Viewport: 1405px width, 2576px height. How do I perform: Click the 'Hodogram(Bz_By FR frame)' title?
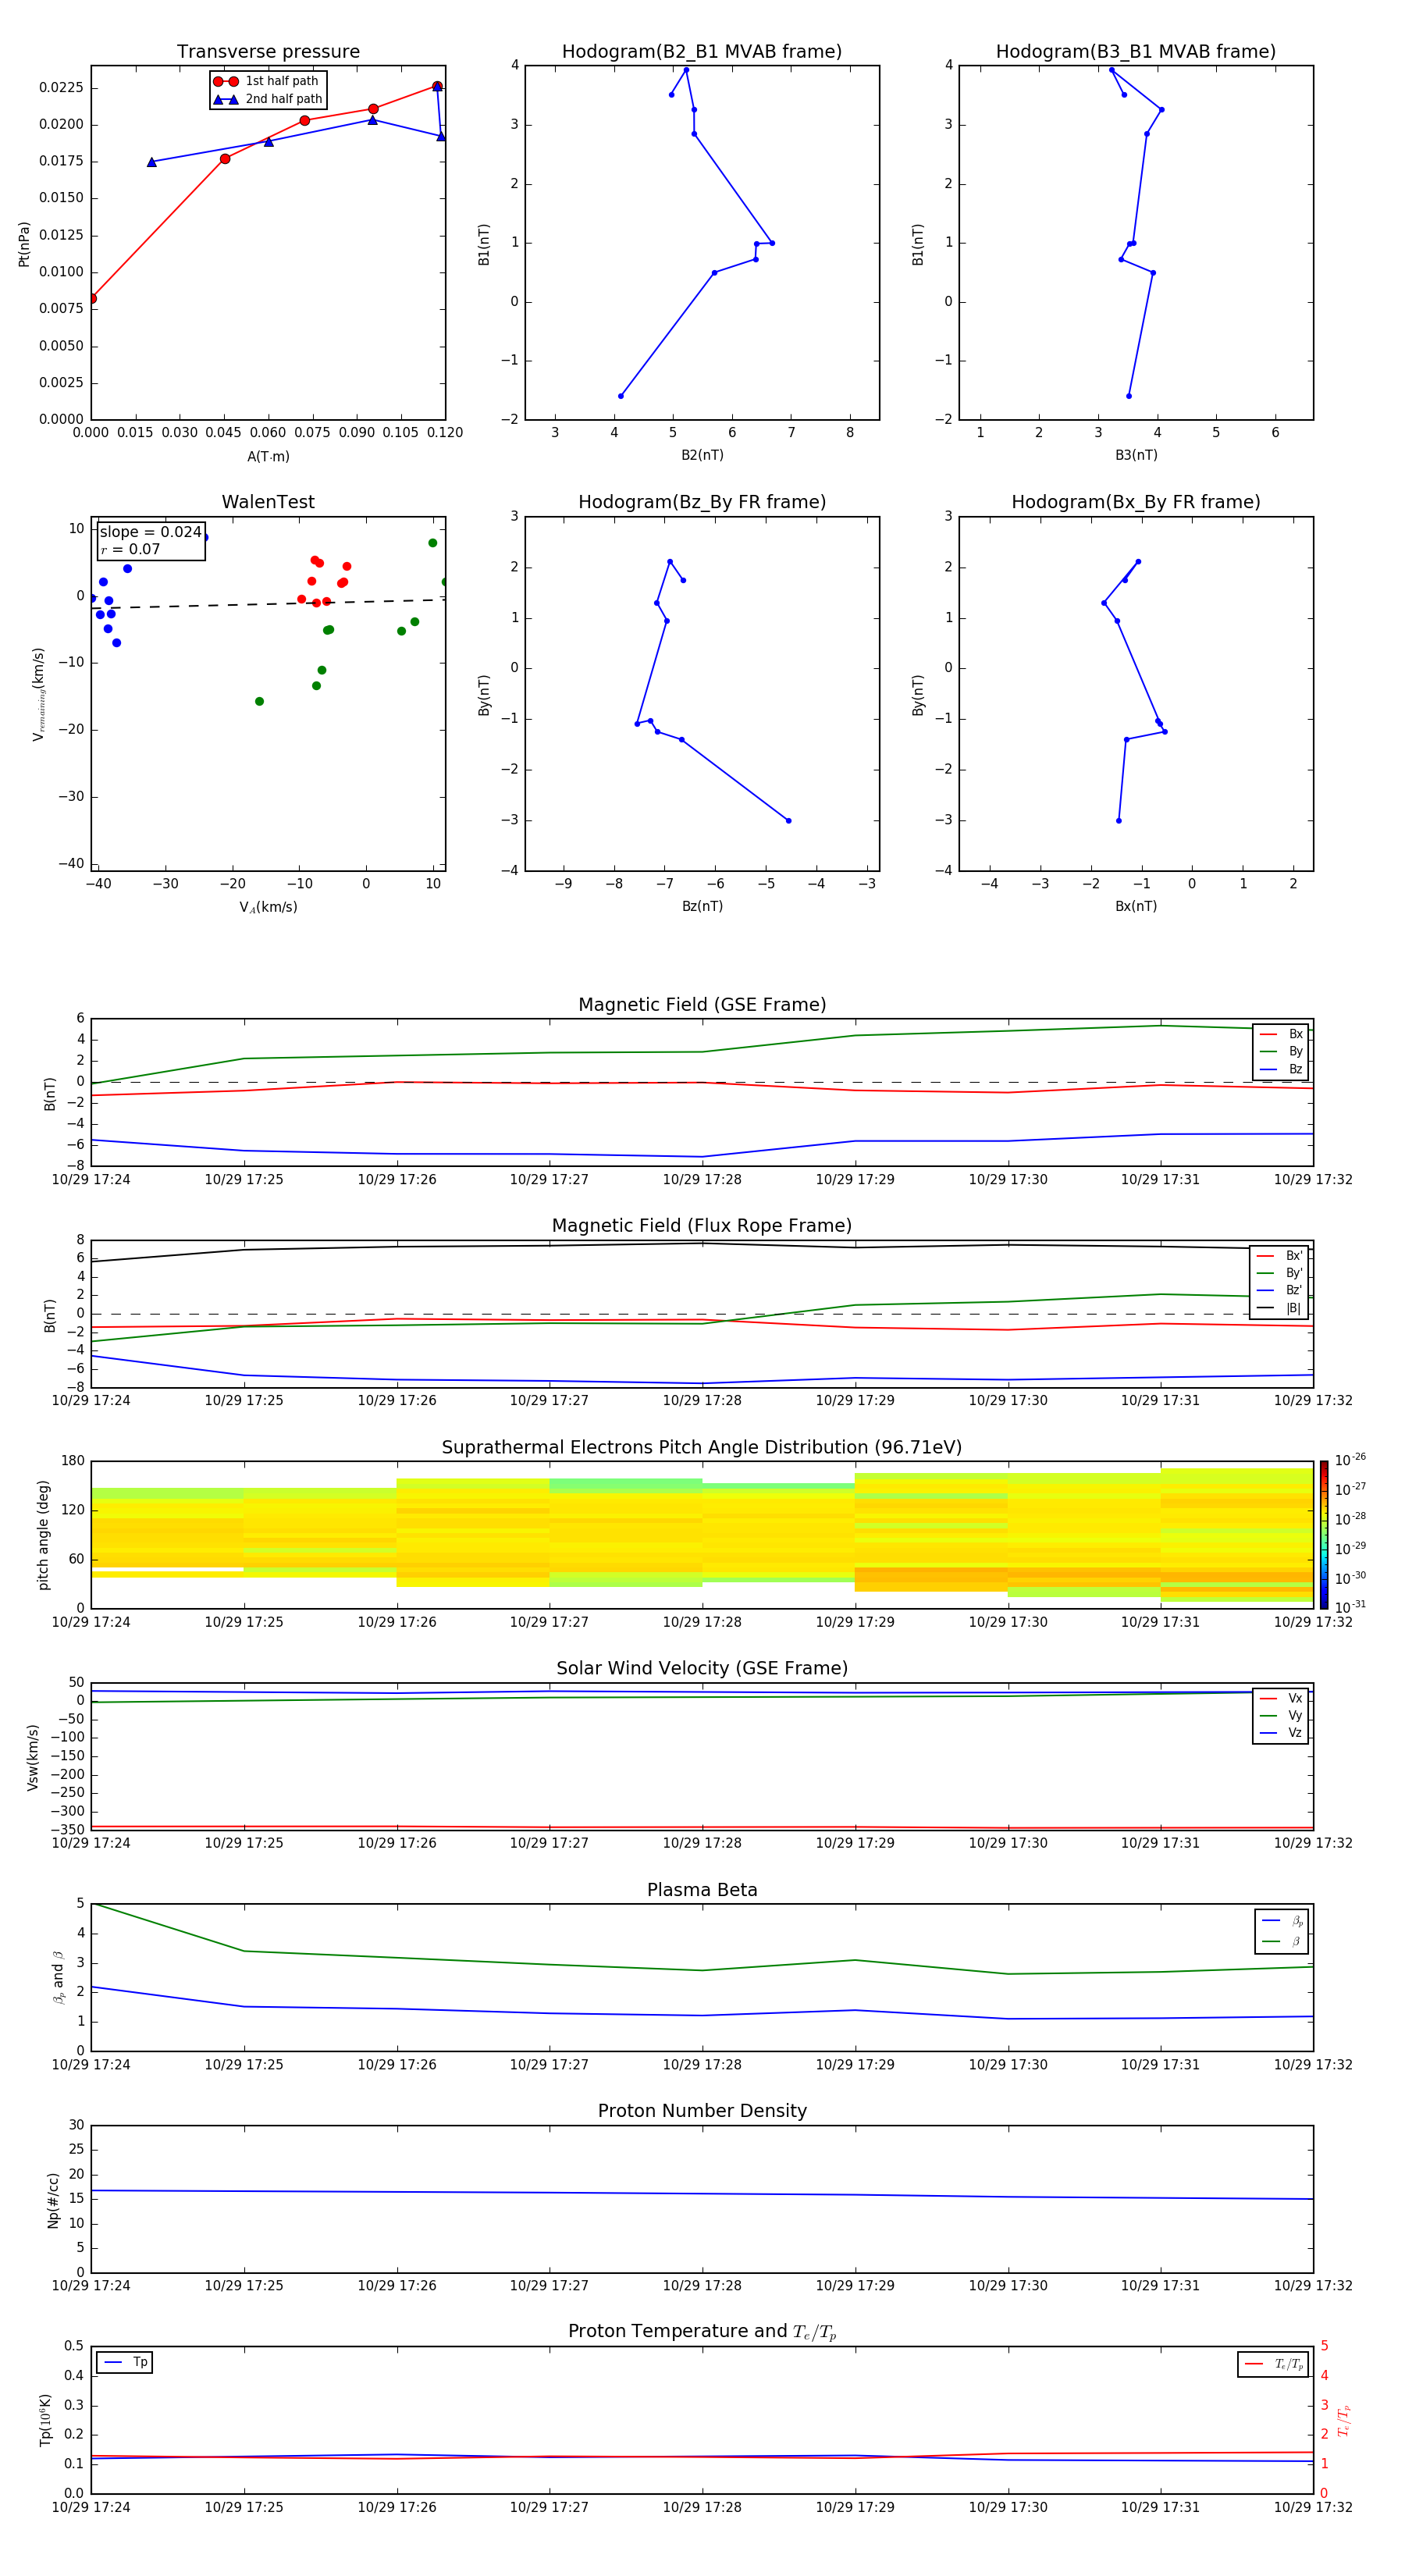[702, 502]
